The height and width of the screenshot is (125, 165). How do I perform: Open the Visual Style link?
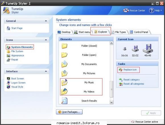pyautogui.click(x=17, y=87)
